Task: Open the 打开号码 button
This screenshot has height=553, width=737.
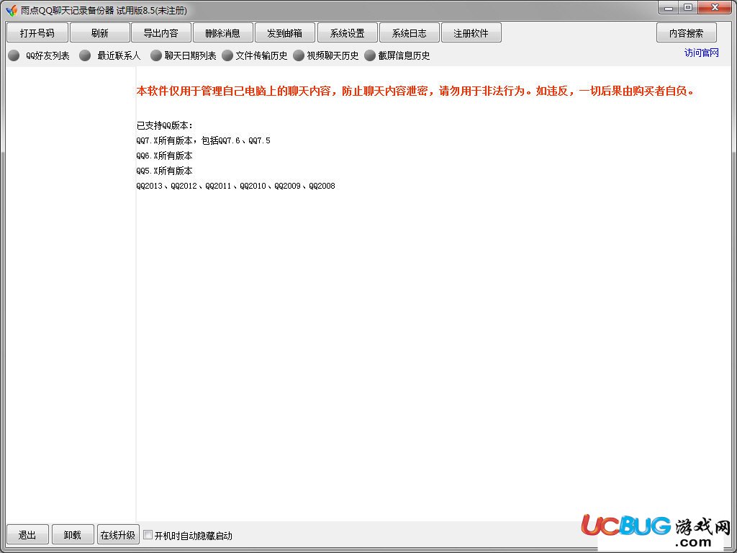Action: point(37,33)
